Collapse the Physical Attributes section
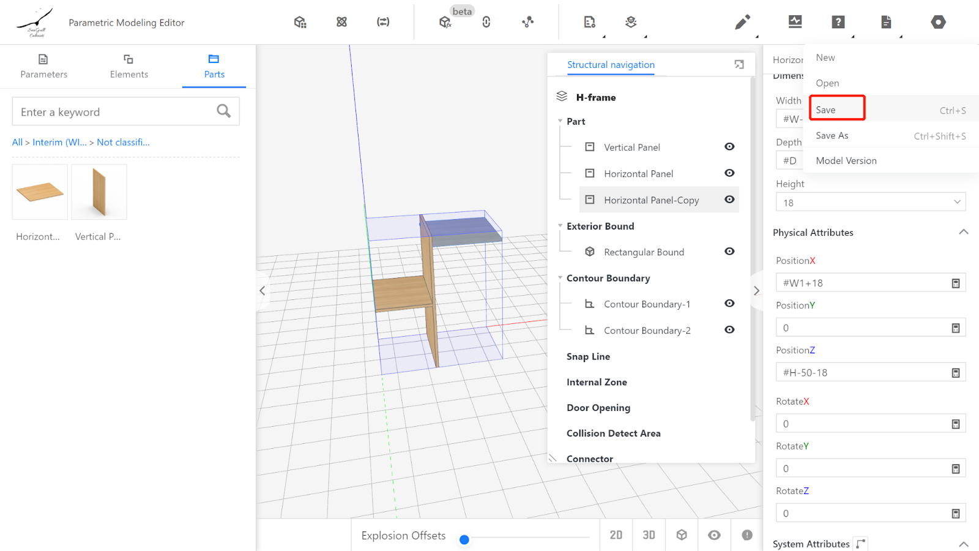Image resolution: width=979 pixels, height=551 pixels. 963,232
